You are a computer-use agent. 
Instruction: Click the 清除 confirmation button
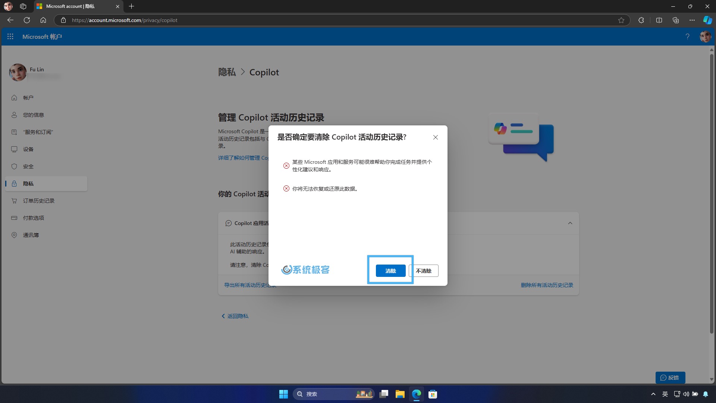click(390, 271)
